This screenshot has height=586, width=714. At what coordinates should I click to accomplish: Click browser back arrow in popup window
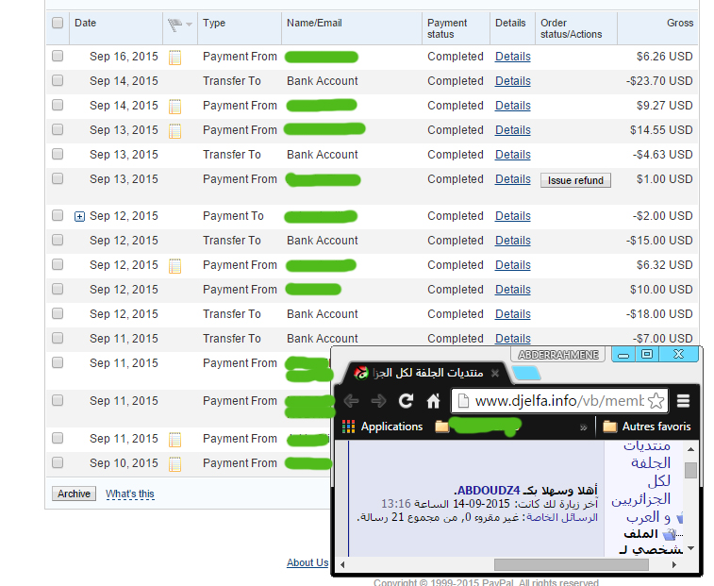click(351, 401)
